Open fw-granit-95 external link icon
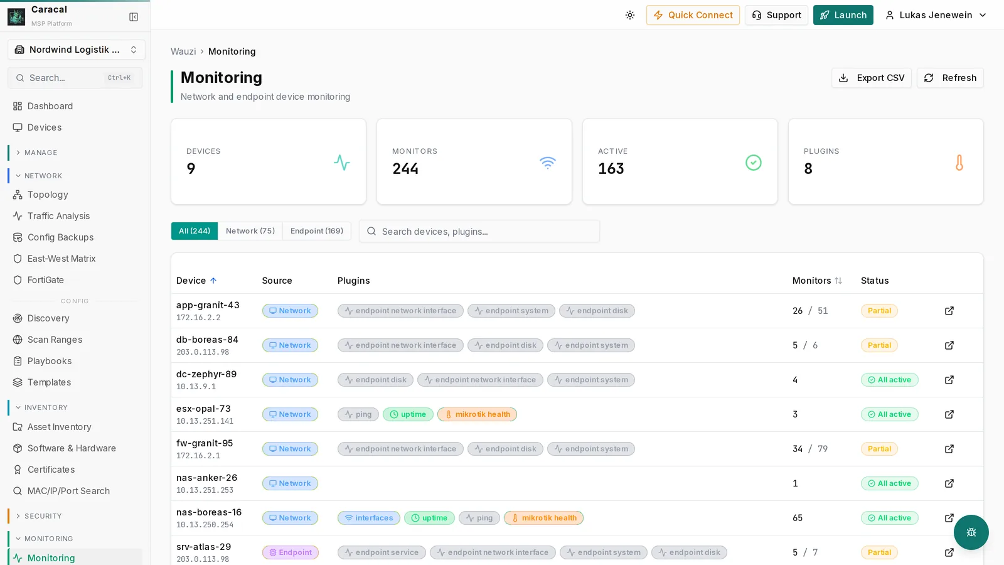This screenshot has width=1004, height=565. 949,449
